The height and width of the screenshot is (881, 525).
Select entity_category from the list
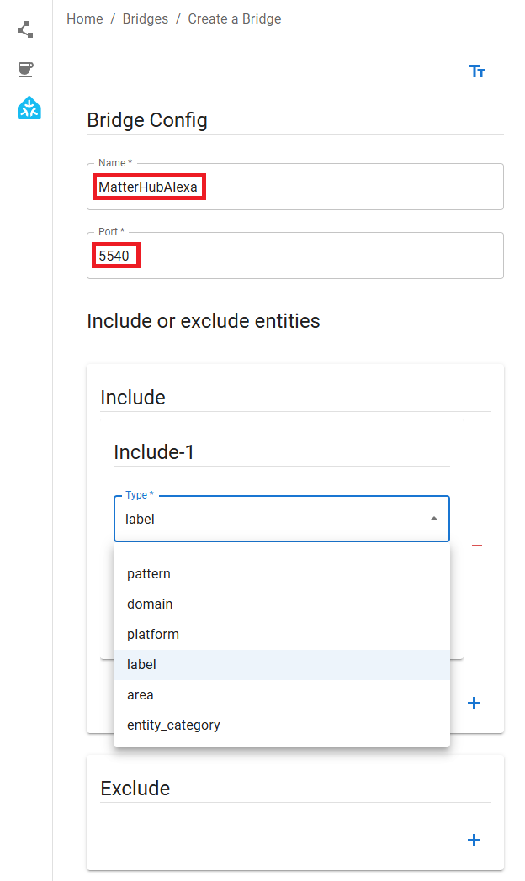pyautogui.click(x=173, y=725)
